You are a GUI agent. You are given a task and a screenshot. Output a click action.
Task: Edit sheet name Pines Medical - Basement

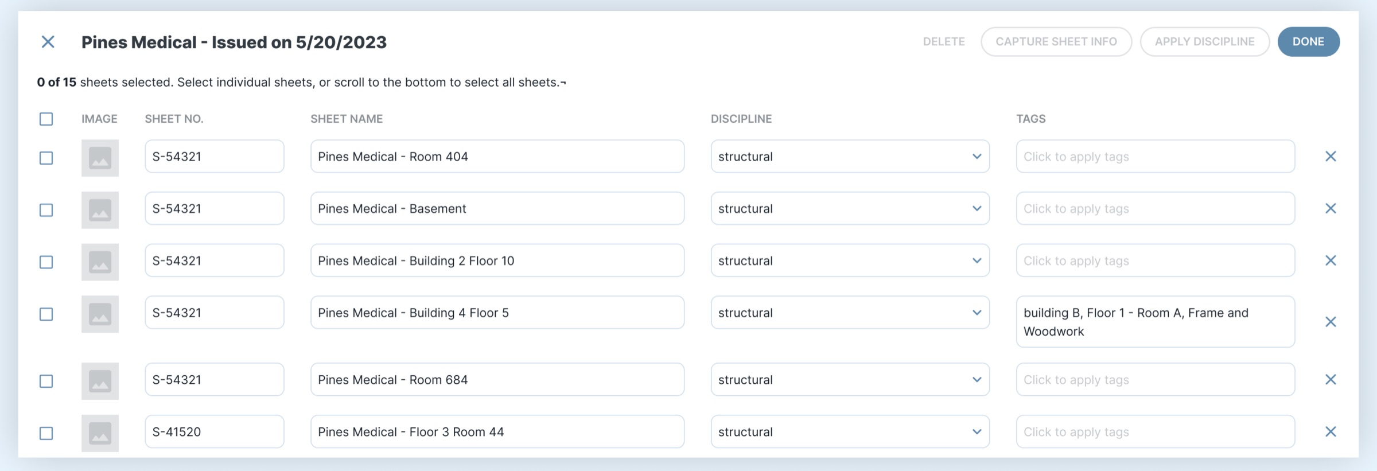tap(497, 209)
